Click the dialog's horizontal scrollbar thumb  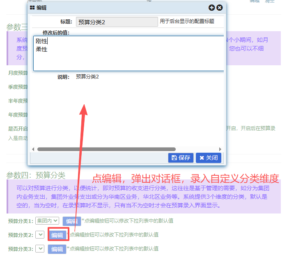(106, 149)
